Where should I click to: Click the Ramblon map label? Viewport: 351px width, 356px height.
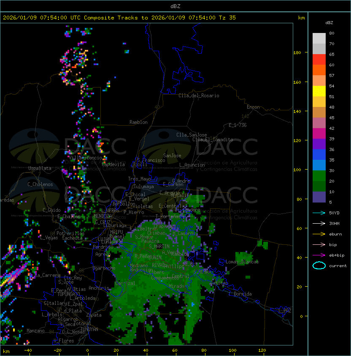point(138,122)
